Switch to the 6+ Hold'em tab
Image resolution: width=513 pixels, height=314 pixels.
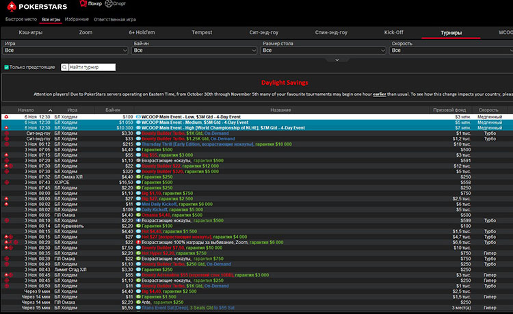tap(142, 32)
